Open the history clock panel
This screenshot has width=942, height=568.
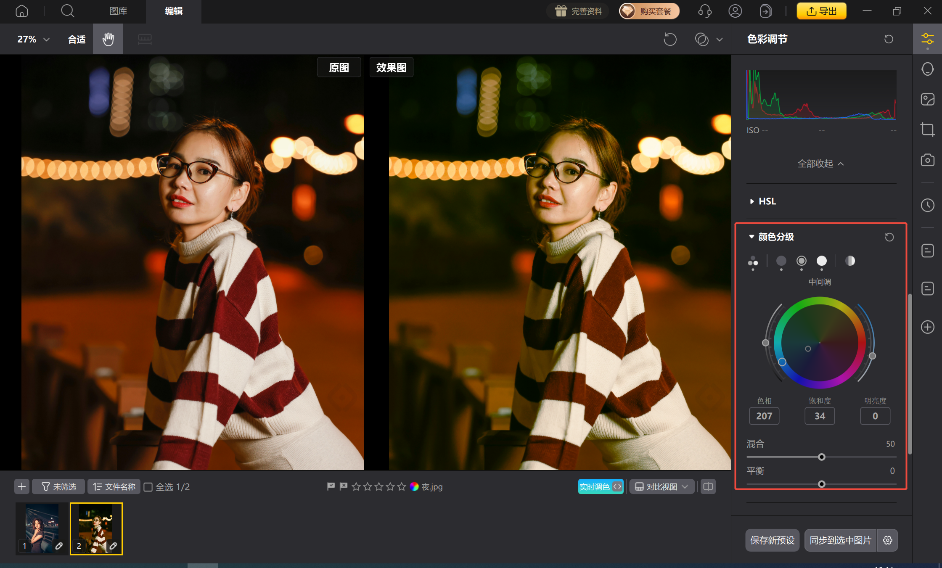click(x=927, y=205)
